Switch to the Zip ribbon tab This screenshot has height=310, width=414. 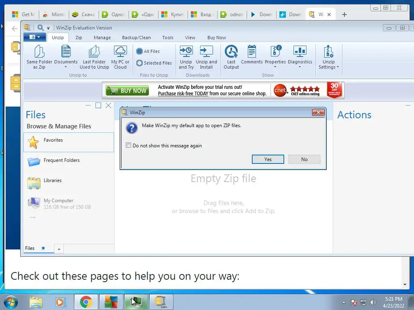pos(79,38)
